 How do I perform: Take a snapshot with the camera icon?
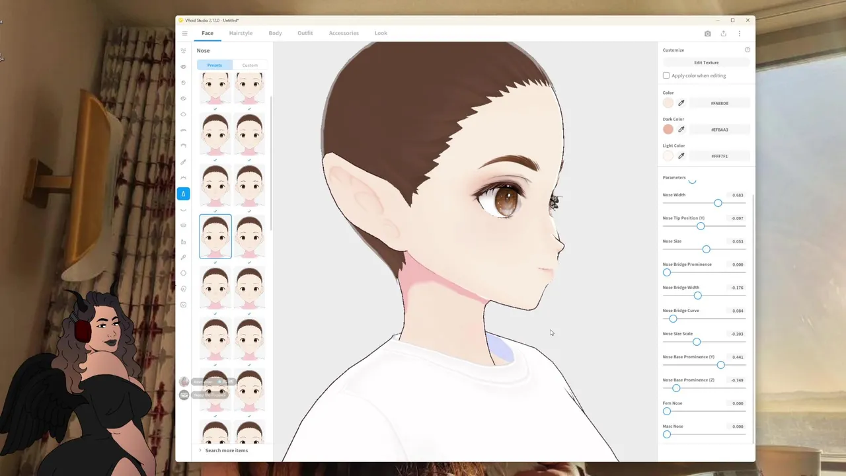(x=708, y=33)
